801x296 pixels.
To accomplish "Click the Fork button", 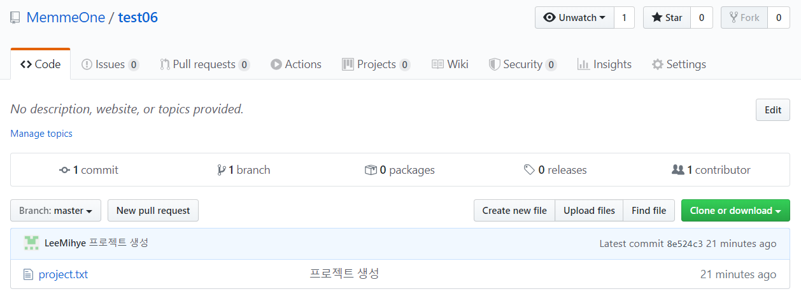I will point(744,18).
